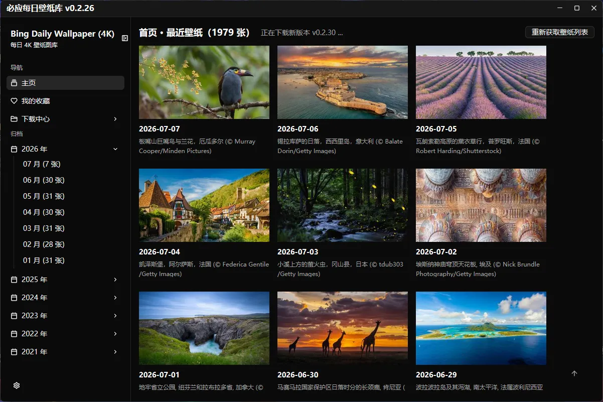
Task: Expand the 2023 年 archive chevron
Action: click(115, 316)
